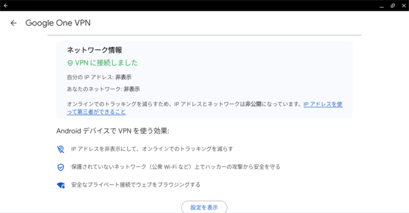Click the Google One VPN page title
This screenshot has width=409, height=213.
[58, 23]
